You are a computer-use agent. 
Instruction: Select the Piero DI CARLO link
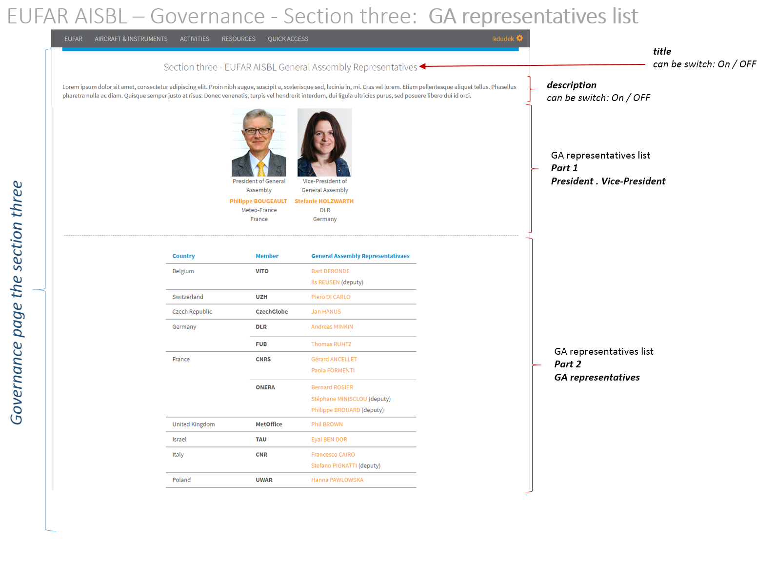[331, 297]
